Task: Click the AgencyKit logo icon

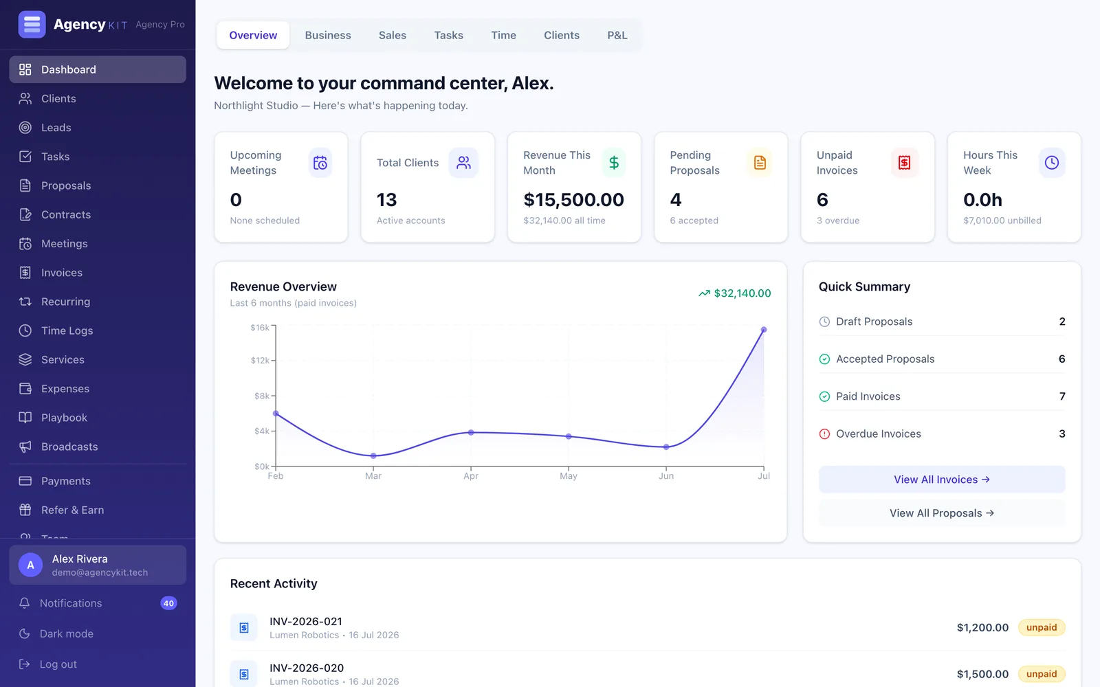Action: [x=32, y=24]
